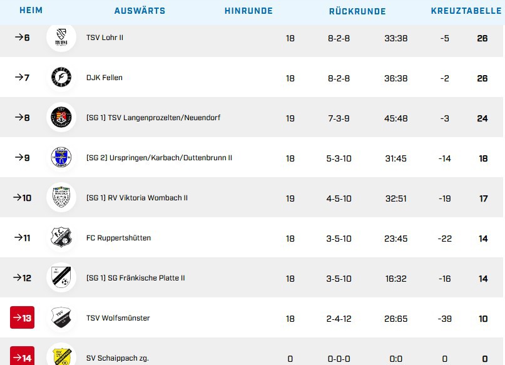Screen dimensions: 505x365
Task: Select the Rückrunde tab
Action: pos(357,11)
